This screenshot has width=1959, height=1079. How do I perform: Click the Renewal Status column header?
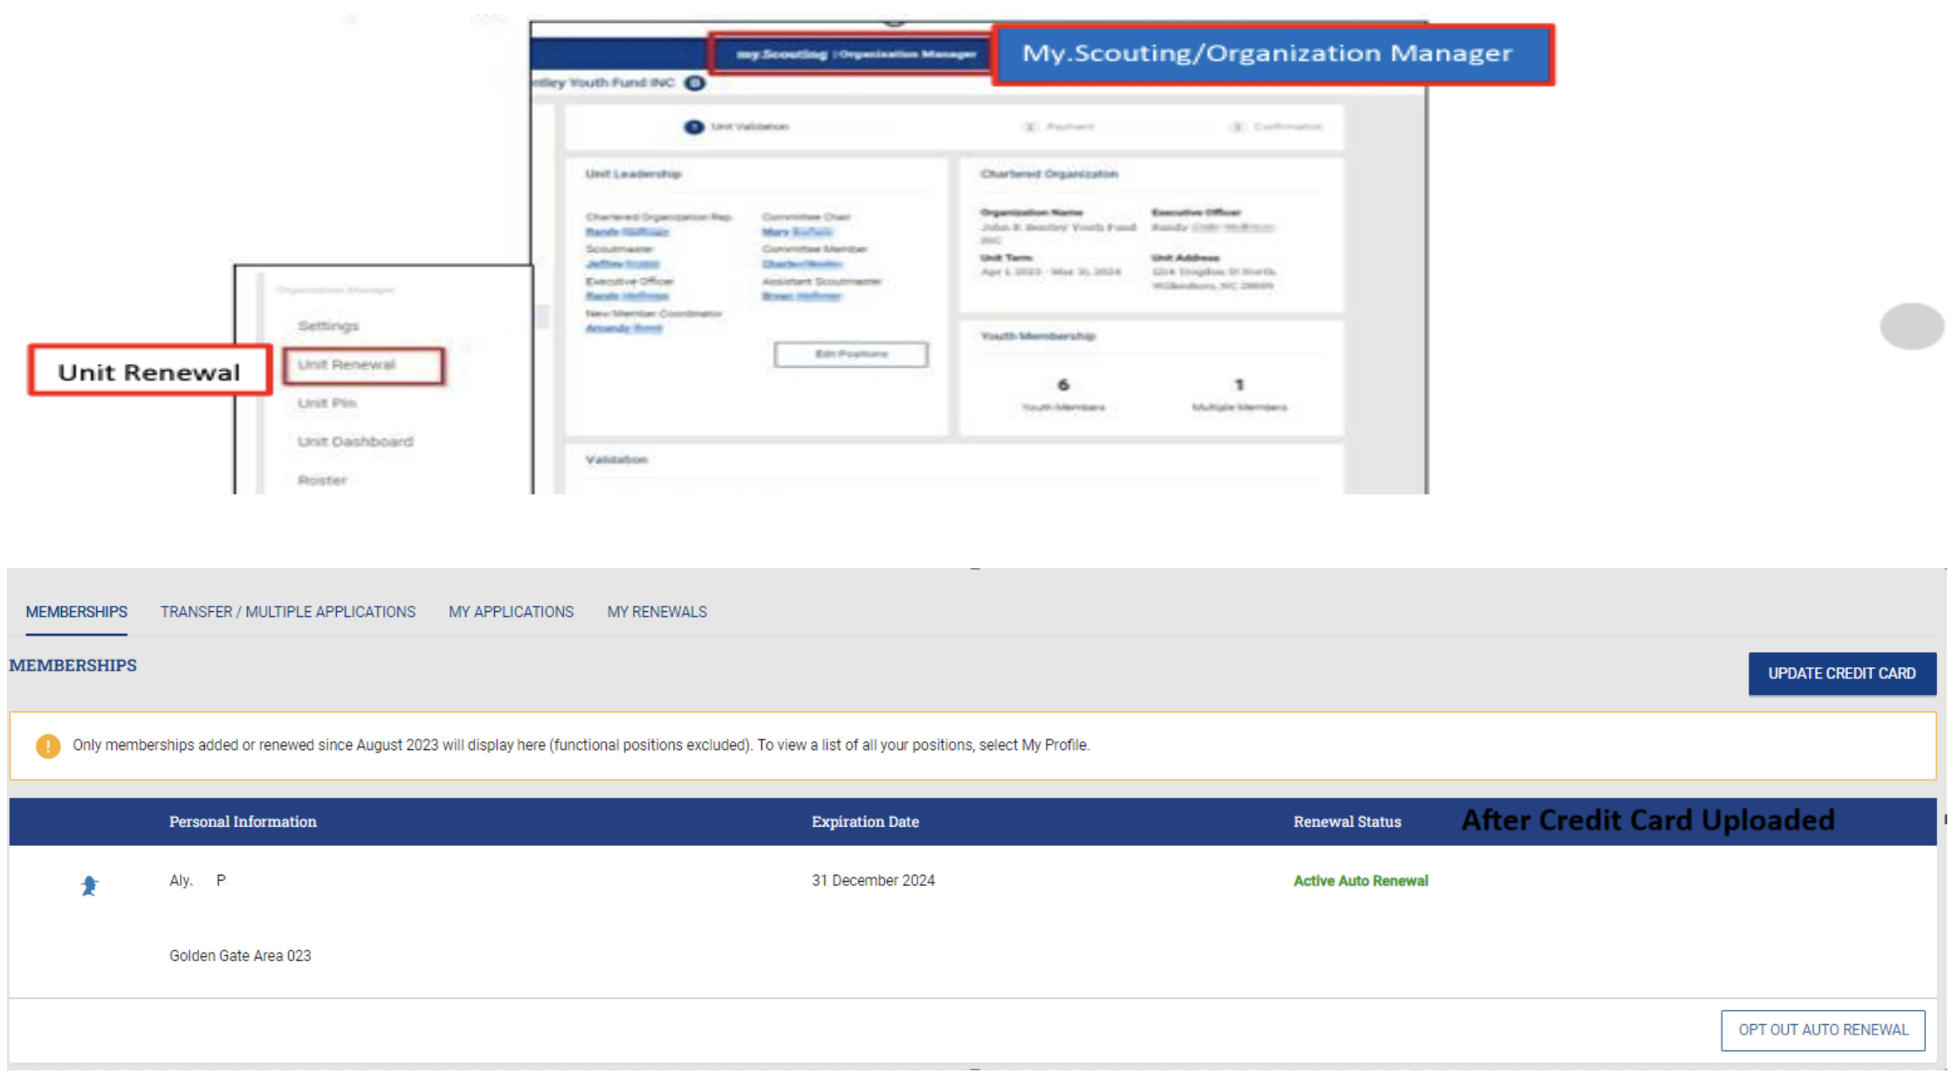point(1347,821)
